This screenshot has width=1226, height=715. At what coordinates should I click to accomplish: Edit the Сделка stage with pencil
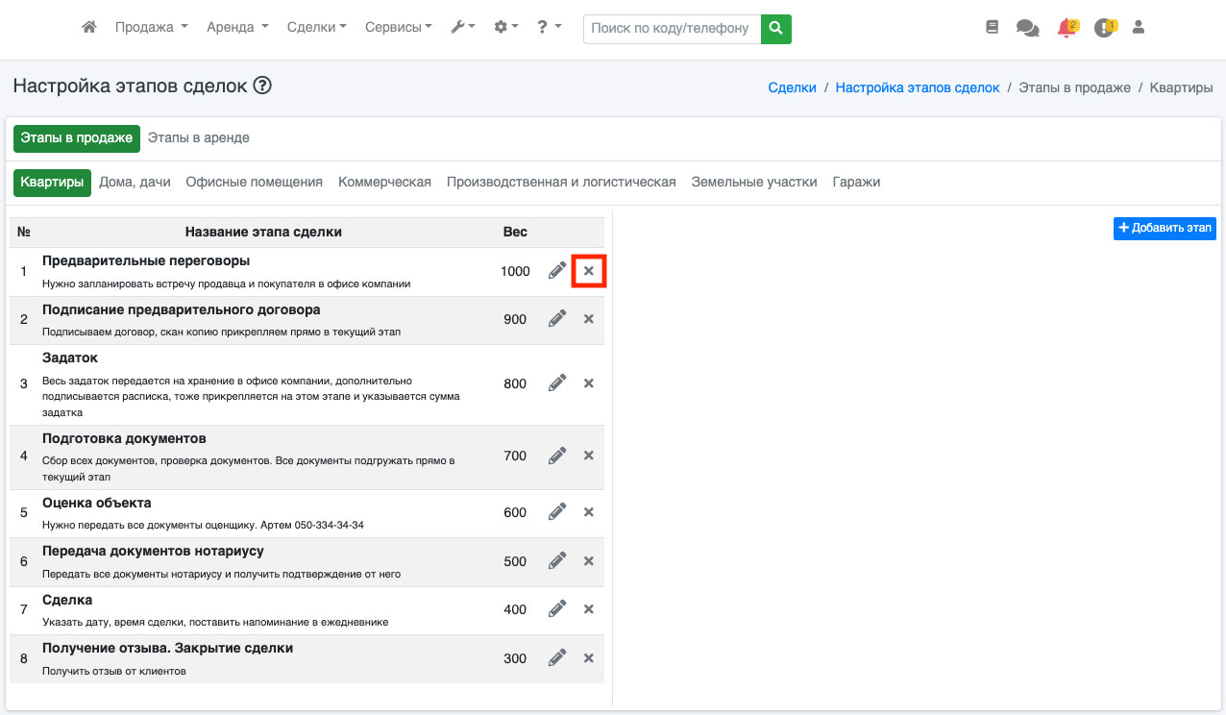tap(557, 609)
